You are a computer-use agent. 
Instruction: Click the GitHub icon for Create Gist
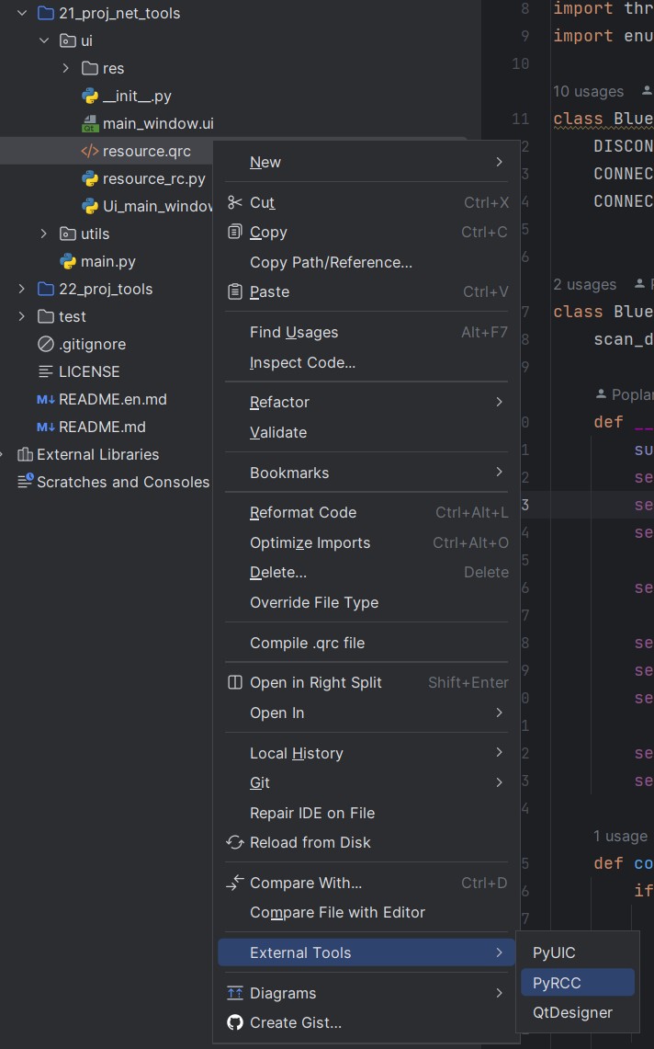[x=235, y=1022]
